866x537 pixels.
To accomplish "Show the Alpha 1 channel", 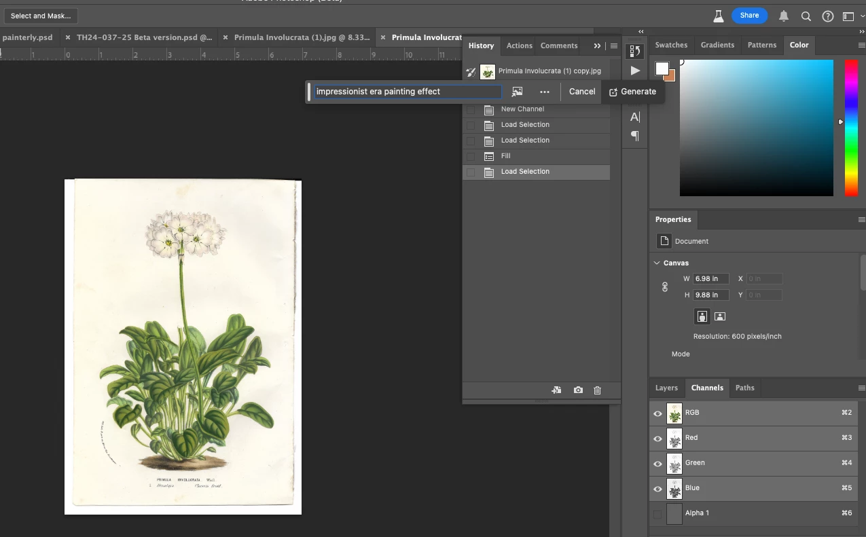I will (657, 514).
